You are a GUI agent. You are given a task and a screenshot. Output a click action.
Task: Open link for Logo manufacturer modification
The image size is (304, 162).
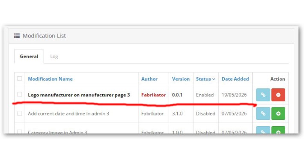point(263,95)
